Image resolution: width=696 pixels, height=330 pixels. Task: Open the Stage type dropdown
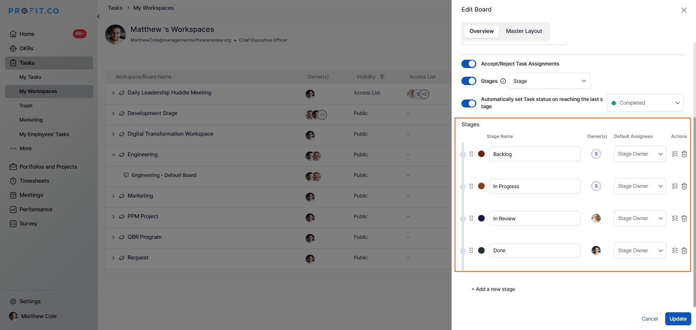point(549,81)
